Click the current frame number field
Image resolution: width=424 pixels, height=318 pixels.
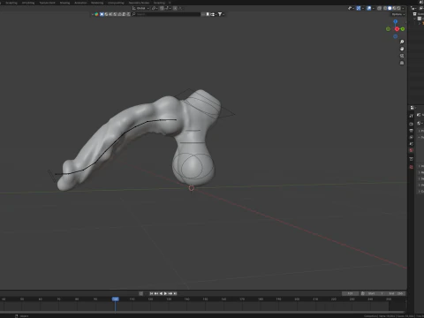[x=351, y=293]
